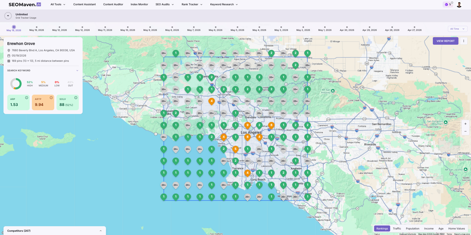Image resolution: width=471 pixels, height=235 pixels.
Task: Click the location pin icon beside address
Action: [x=9, y=50]
